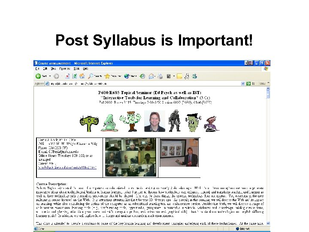Click the Done status bar text
The height and width of the screenshot is (232, 309).
(41, 229)
